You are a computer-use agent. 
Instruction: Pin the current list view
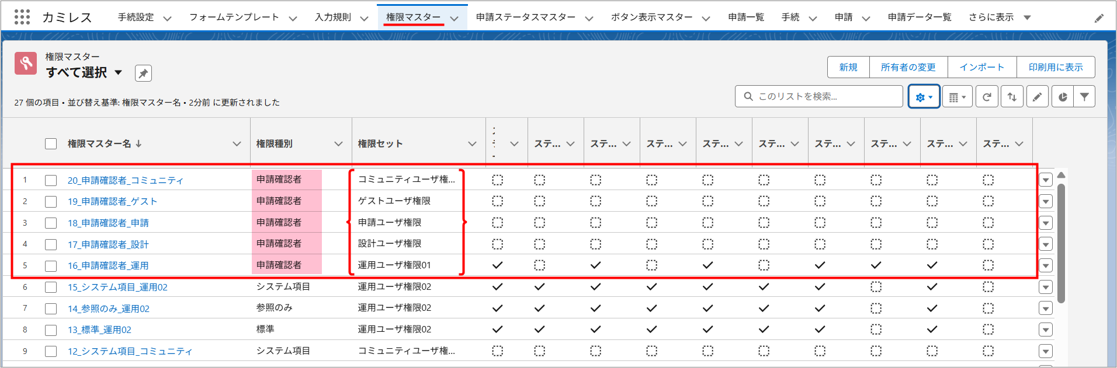[x=143, y=73]
